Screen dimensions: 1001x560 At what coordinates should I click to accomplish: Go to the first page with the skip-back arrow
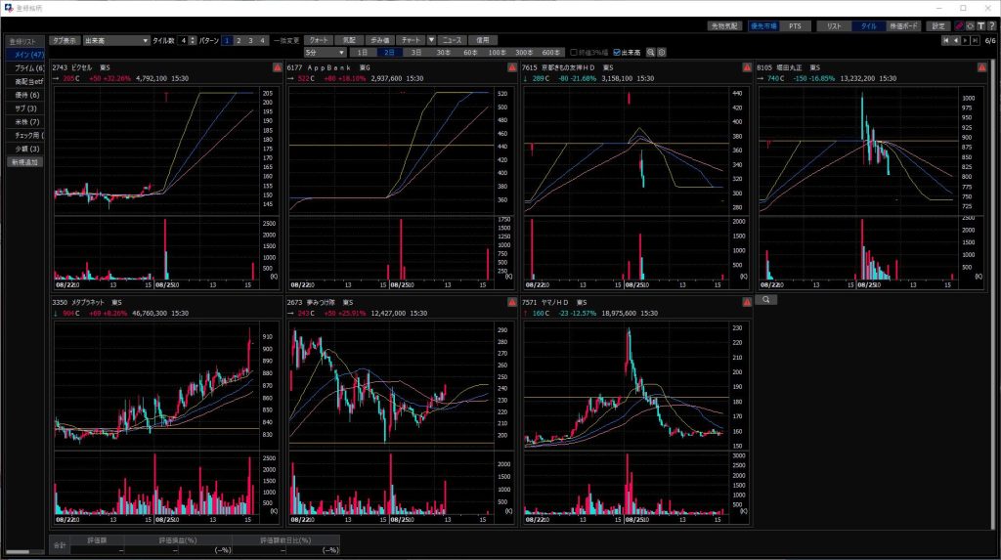[945, 40]
